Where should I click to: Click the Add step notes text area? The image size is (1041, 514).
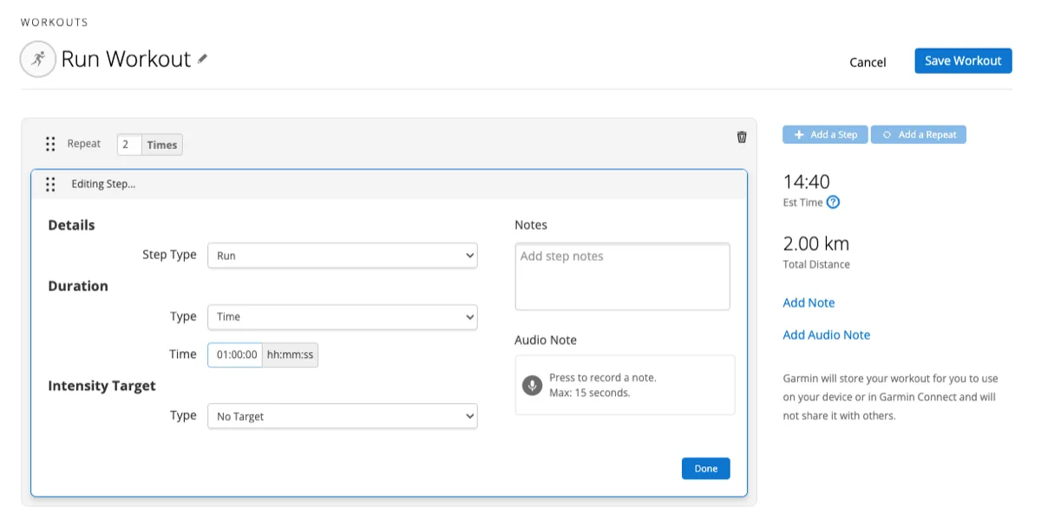coord(622,277)
